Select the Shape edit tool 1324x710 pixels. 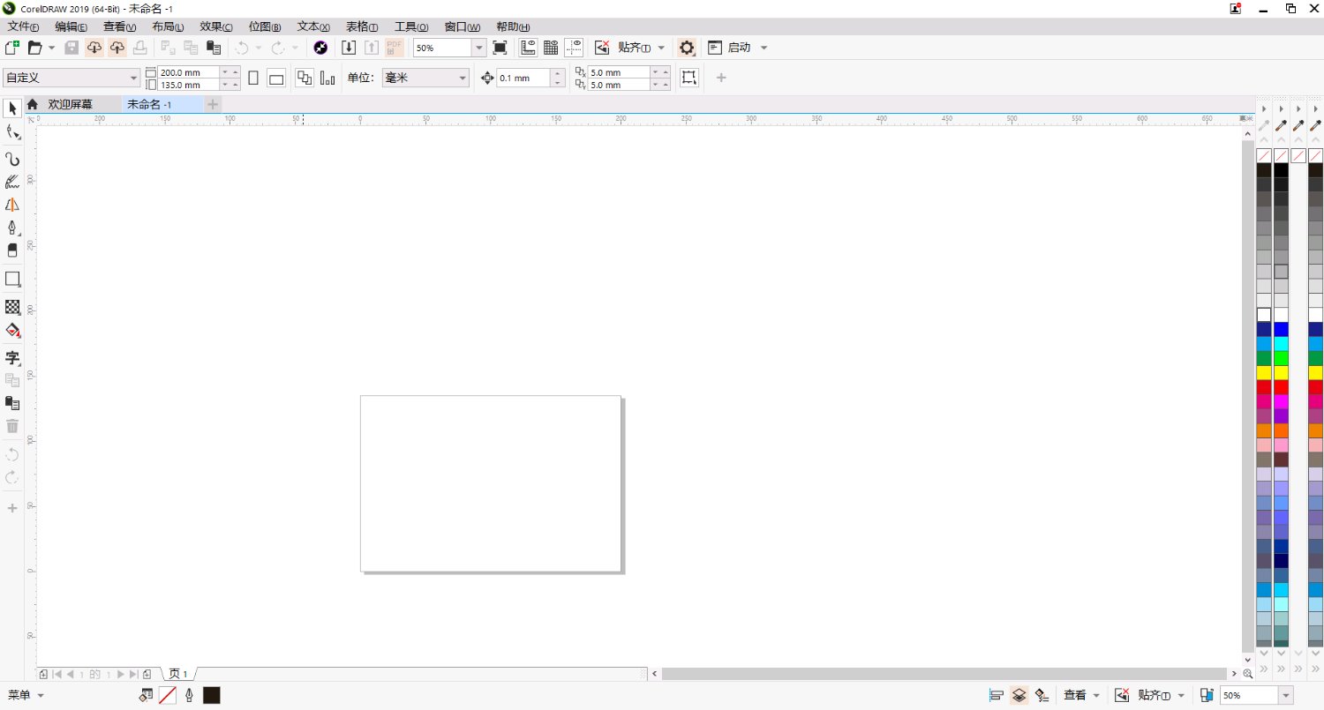point(12,132)
